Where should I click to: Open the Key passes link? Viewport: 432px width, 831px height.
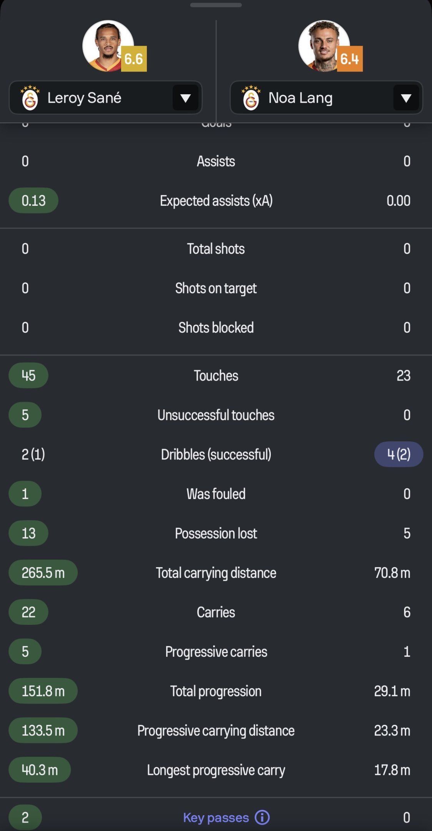pyautogui.click(x=216, y=817)
